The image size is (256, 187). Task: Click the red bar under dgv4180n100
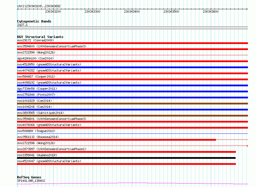click(132, 61)
